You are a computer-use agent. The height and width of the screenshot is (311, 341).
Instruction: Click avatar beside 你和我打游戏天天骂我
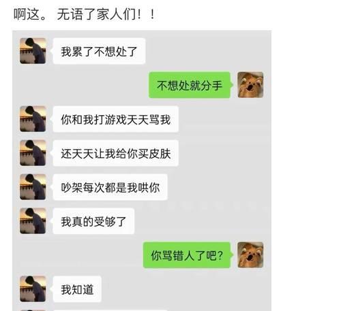(x=33, y=119)
